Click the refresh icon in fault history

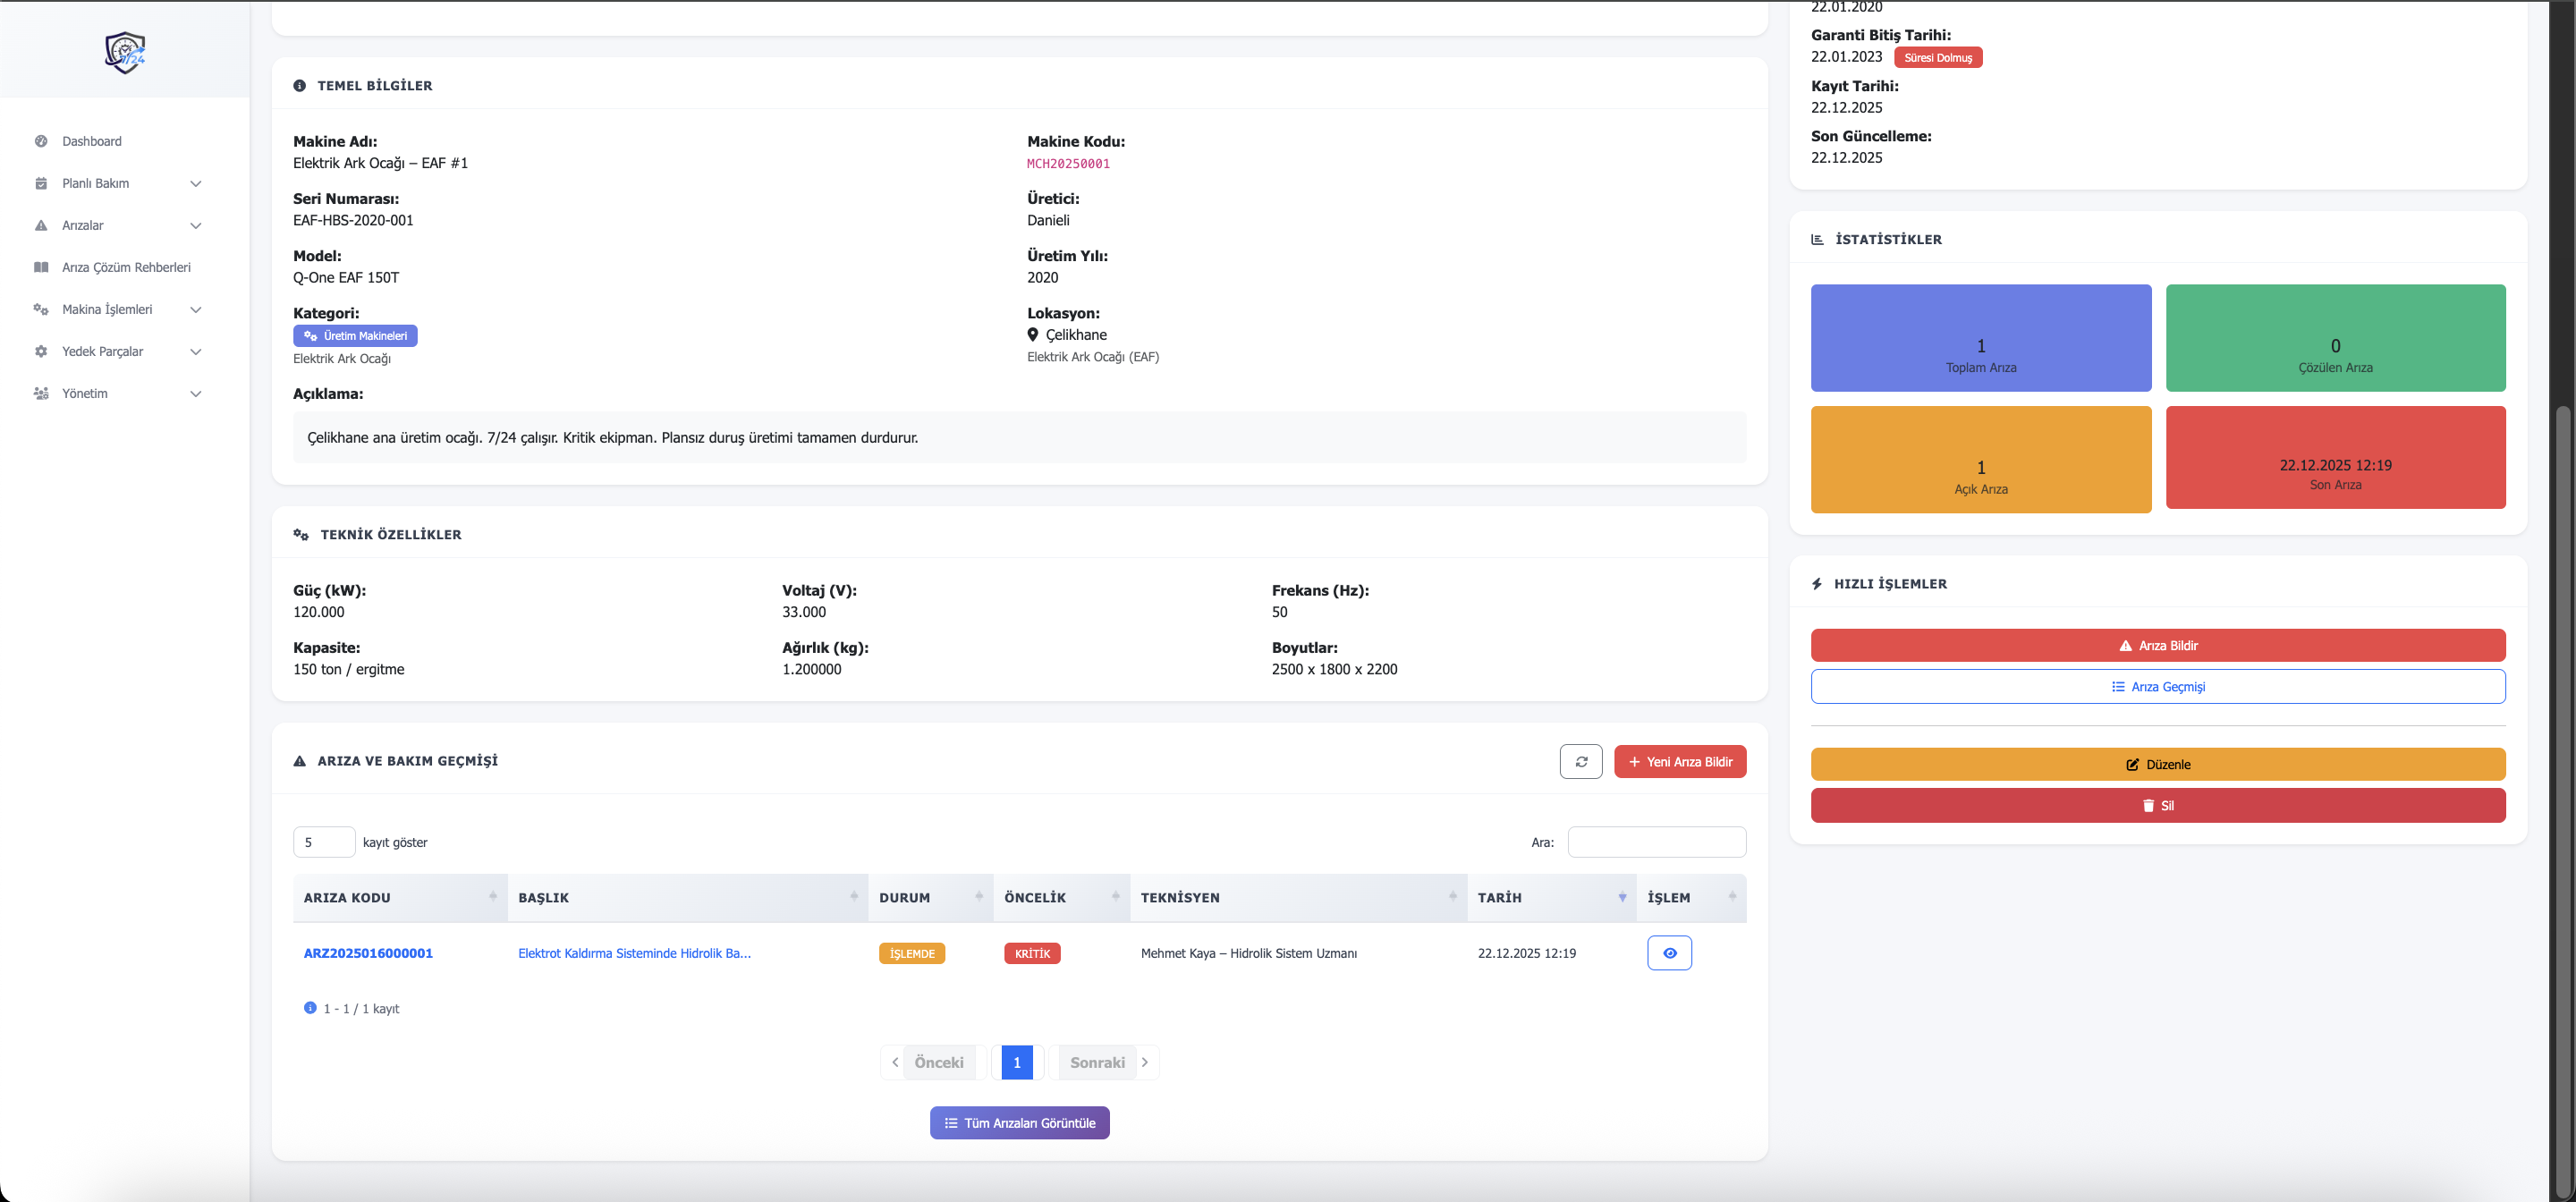(x=1580, y=761)
